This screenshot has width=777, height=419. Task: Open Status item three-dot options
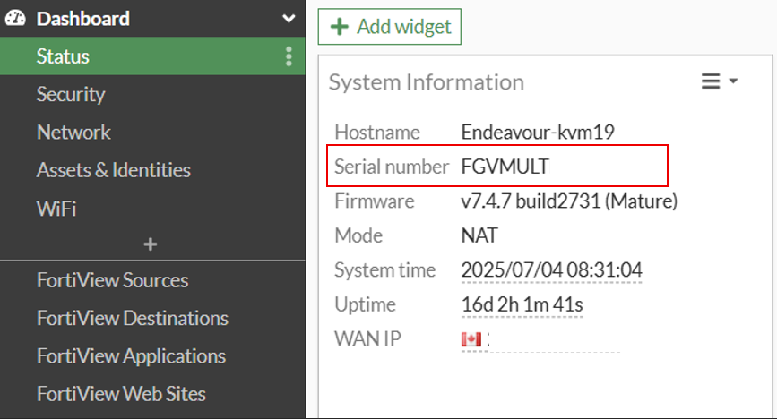(289, 57)
